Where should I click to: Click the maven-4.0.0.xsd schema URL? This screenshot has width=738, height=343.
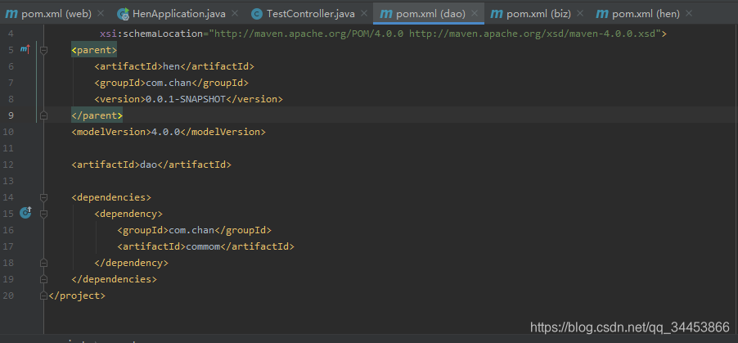coord(533,34)
